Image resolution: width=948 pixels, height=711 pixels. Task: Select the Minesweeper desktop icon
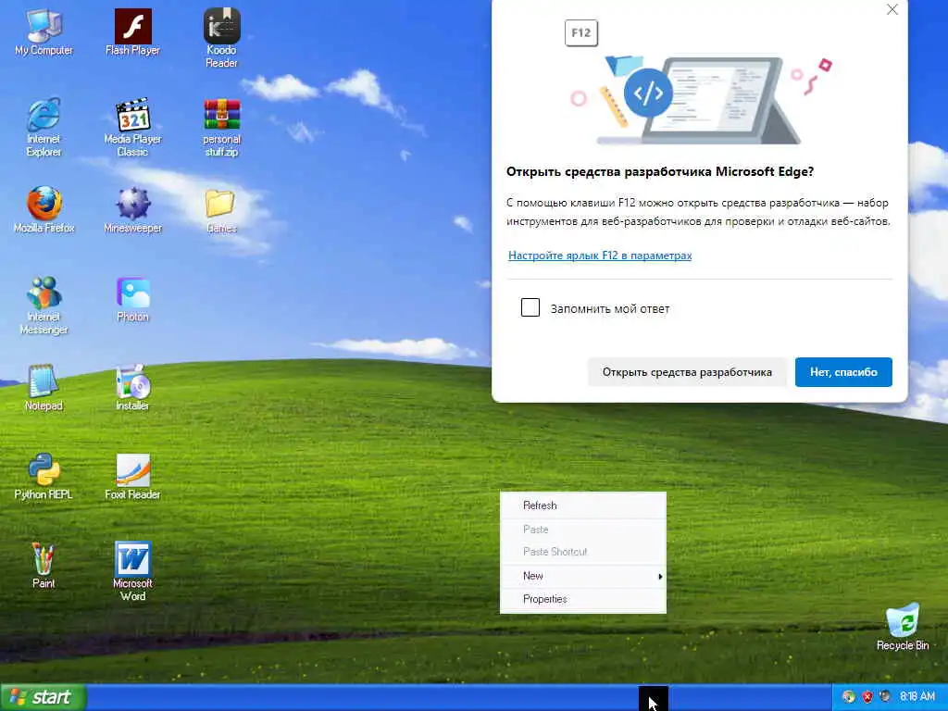tap(132, 210)
